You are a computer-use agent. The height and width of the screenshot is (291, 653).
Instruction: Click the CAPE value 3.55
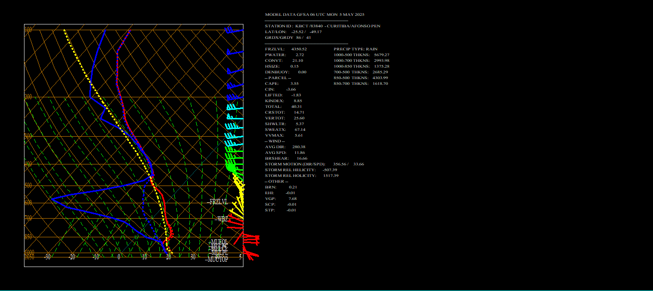[x=294, y=83]
